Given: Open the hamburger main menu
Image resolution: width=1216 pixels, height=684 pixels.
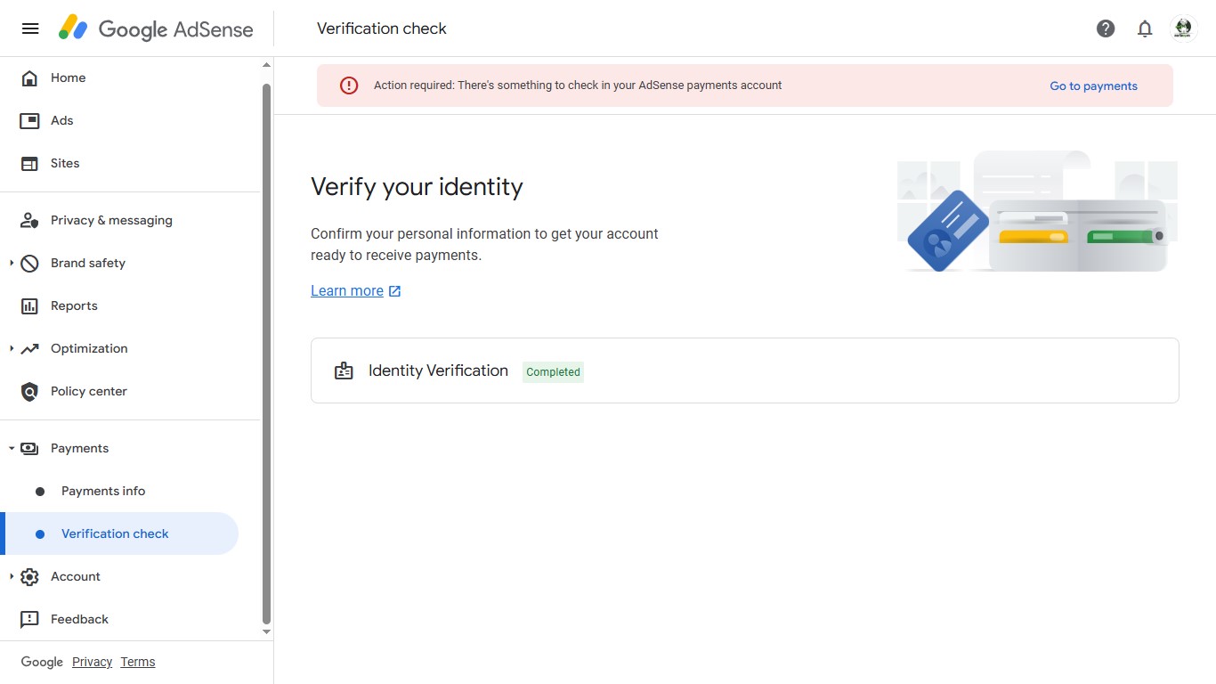Looking at the screenshot, I should point(30,28).
